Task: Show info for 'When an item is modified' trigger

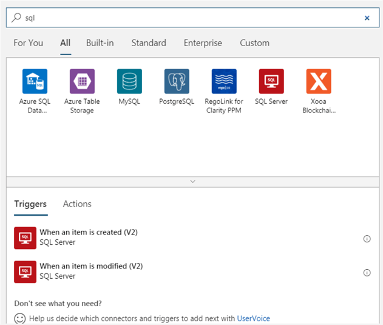Action: point(367,273)
